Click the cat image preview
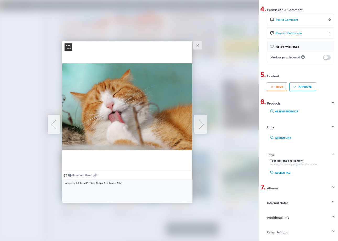 127,107
